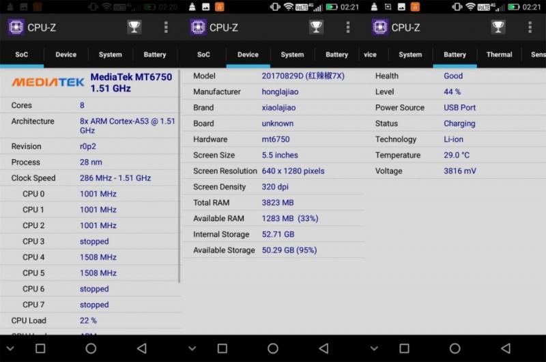Select Model value '20170829D'

(x=283, y=76)
